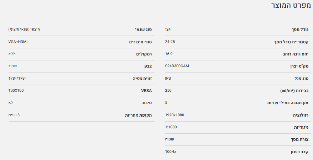Viewport: 313px width, 160px height.
Task: Click the 3 שנים warranty value
Action: pyautogui.click(x=14, y=115)
